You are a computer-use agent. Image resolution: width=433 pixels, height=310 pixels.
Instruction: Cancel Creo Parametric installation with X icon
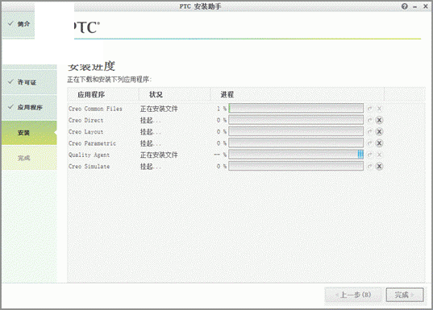pos(379,143)
